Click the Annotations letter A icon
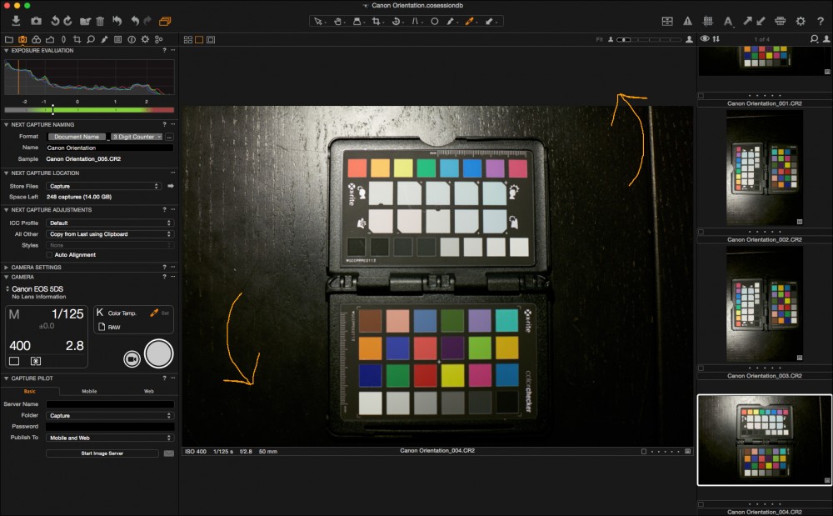 coord(728,21)
